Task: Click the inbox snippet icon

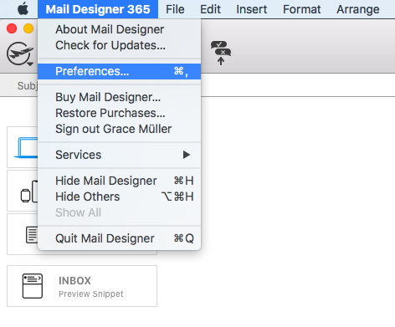Action: point(33,286)
